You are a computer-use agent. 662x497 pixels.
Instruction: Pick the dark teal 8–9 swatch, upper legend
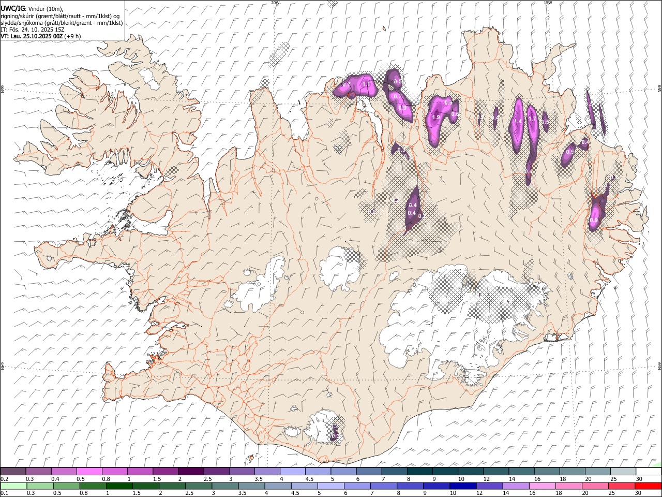point(420,472)
